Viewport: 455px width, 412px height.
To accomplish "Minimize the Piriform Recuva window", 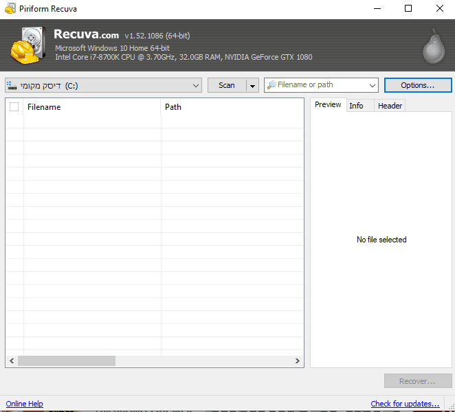I will tap(377, 8).
